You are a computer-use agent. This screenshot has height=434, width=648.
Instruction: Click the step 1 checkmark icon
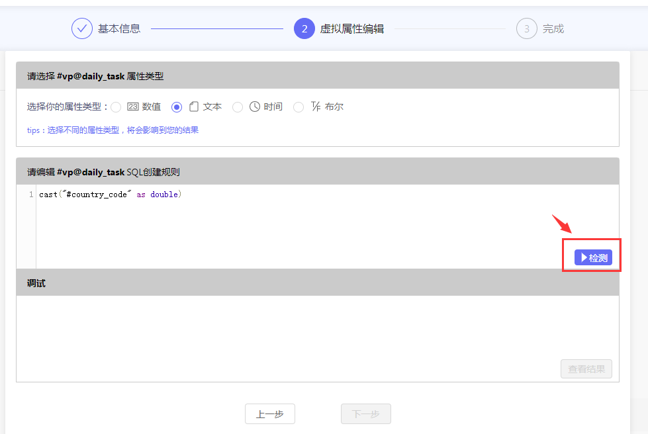point(82,29)
